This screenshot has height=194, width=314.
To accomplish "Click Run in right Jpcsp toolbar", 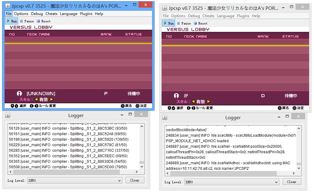I will (x=169, y=23).
